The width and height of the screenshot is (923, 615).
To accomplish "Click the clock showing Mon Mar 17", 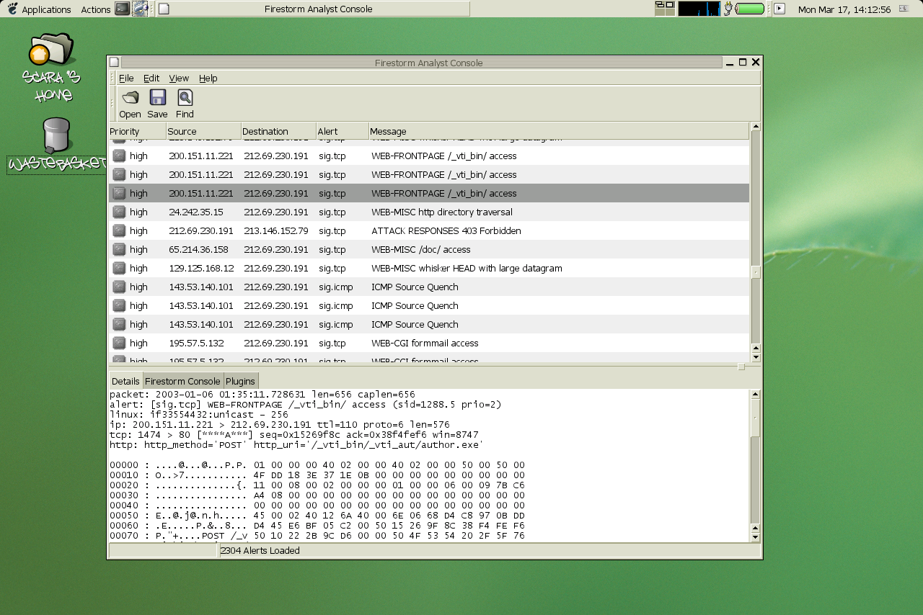I will point(844,9).
